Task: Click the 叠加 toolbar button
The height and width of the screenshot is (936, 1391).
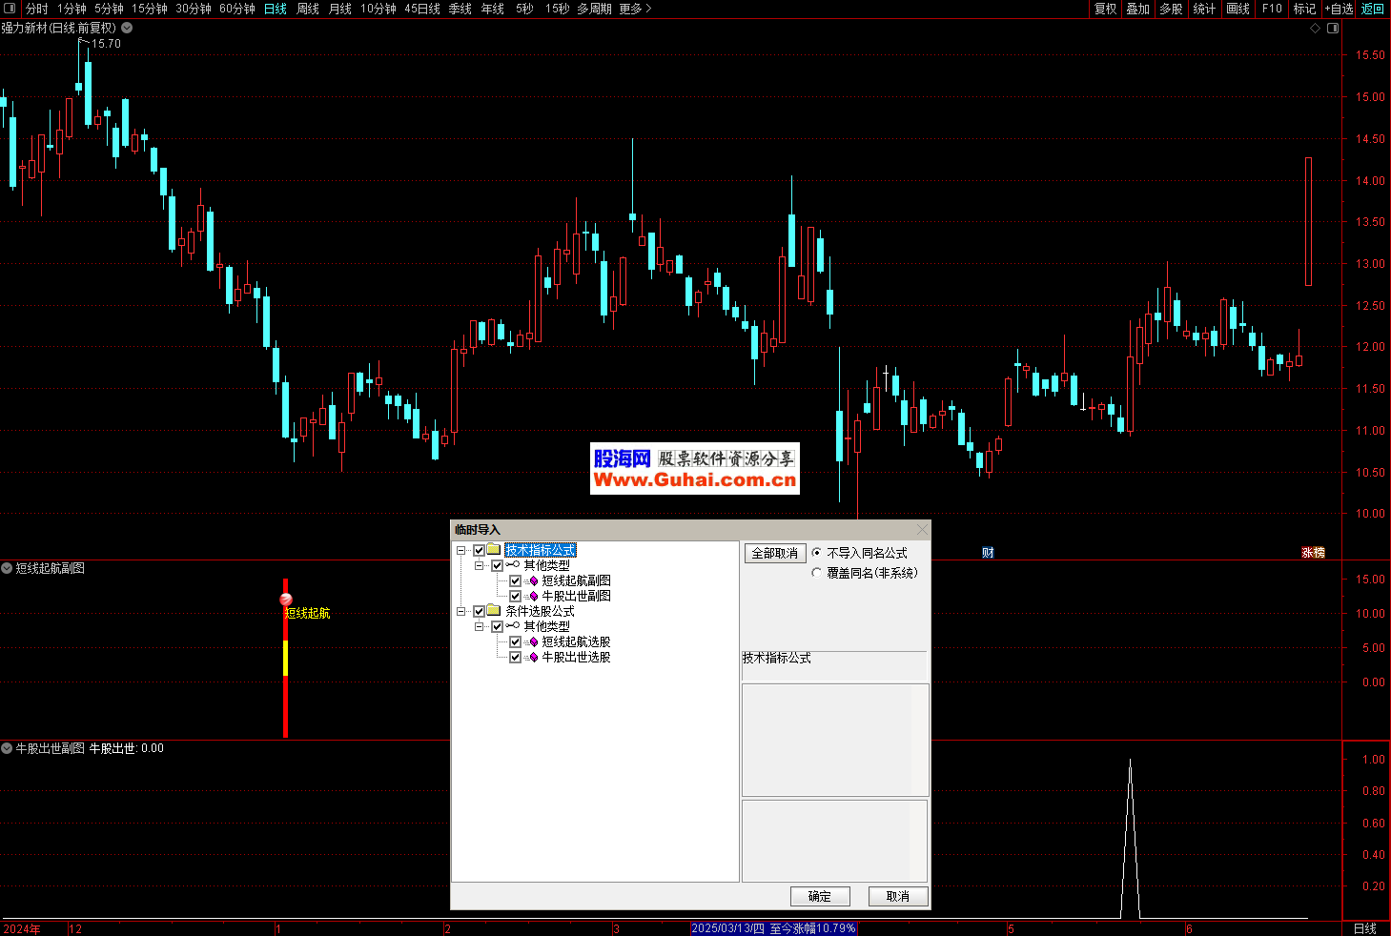Action: click(1138, 9)
